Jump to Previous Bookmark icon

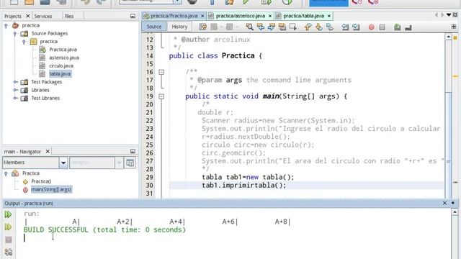(x=308, y=27)
